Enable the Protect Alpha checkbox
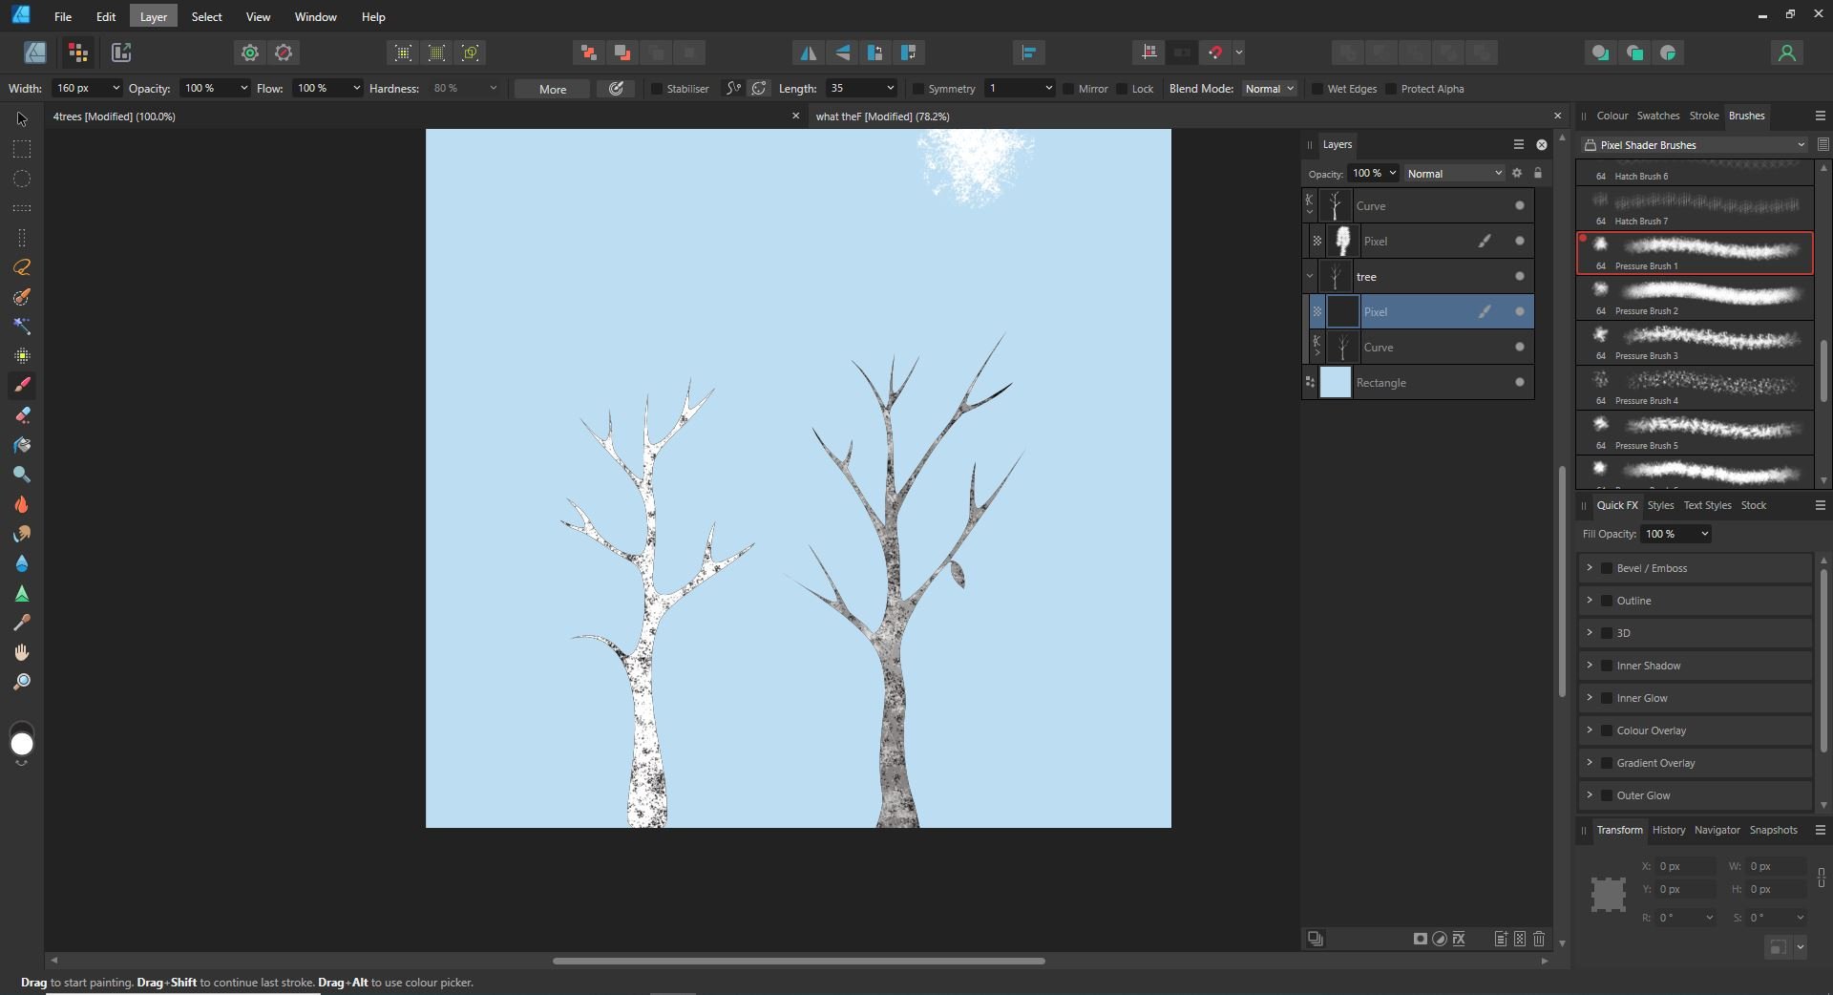This screenshot has width=1833, height=995. point(1391,89)
